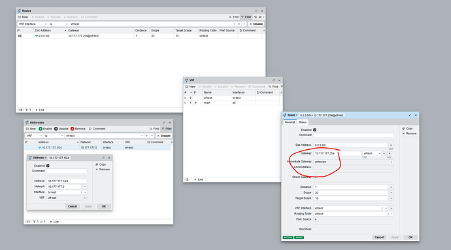Add a filter condition with plus in Routes

point(239,24)
